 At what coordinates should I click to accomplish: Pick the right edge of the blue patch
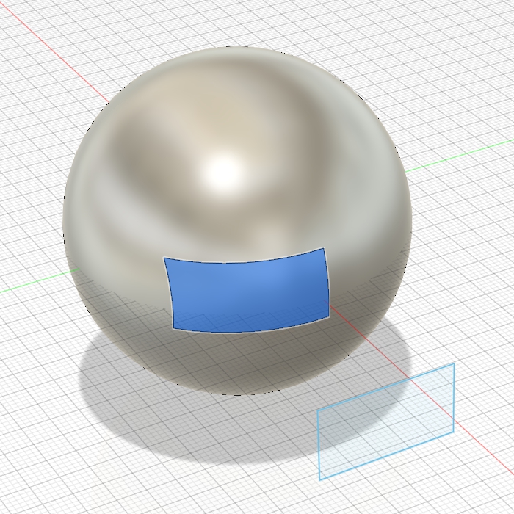[327, 283]
